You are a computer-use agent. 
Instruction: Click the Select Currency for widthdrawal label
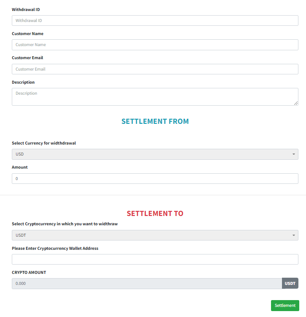(x=44, y=143)
